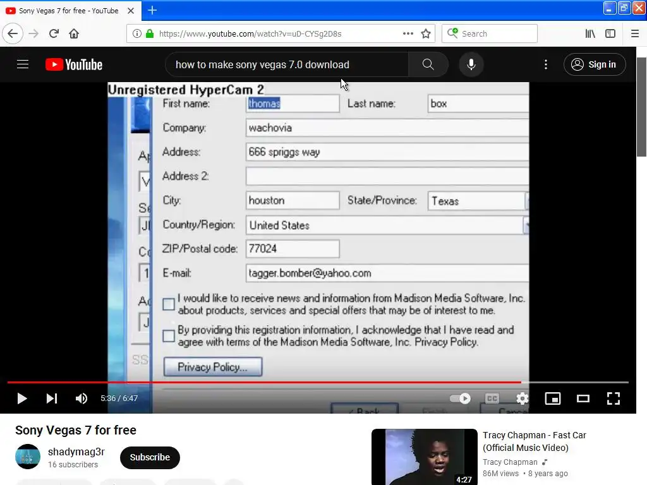Viewport: 647px width, 485px height.
Task: Click the green padlock security icon
Action: point(150,34)
